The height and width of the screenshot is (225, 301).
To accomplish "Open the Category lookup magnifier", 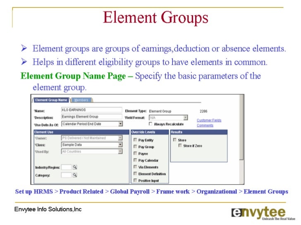I will [x=75, y=175].
